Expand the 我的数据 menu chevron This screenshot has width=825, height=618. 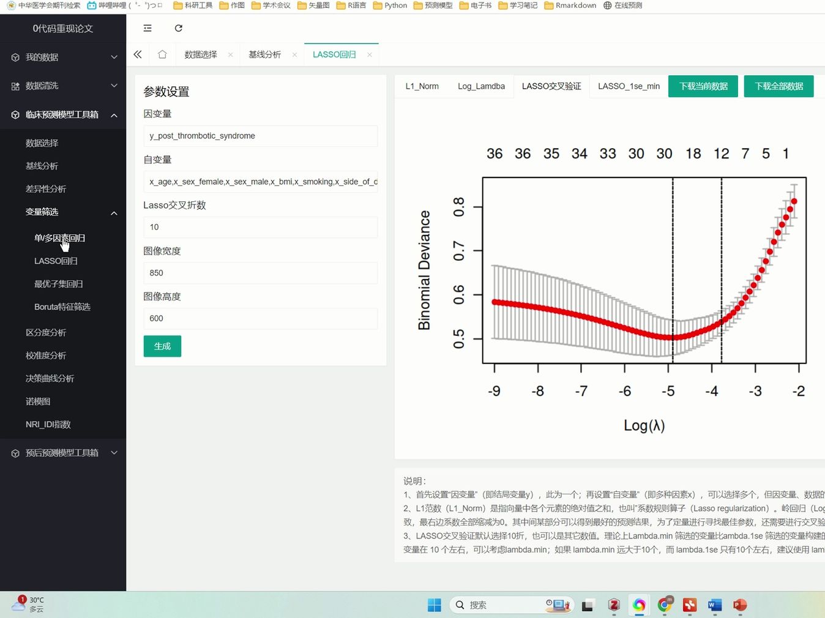tap(114, 57)
